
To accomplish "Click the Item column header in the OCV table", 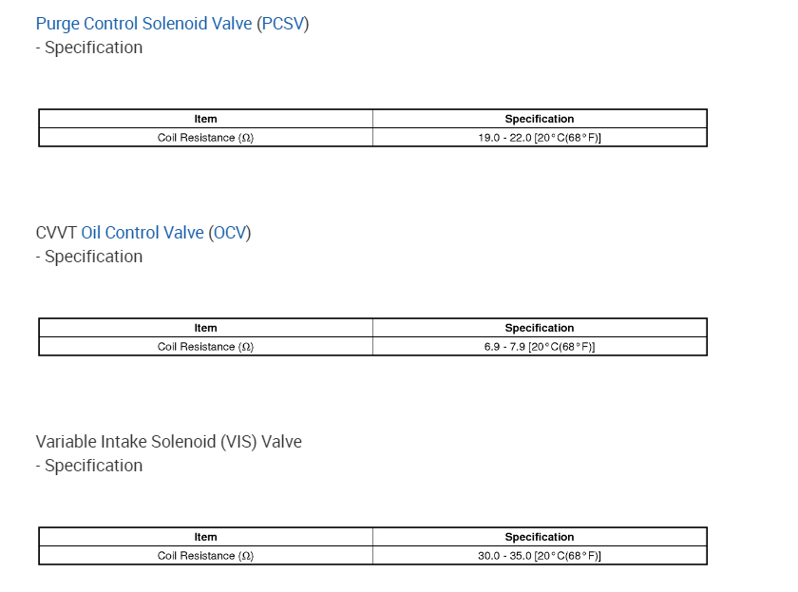I will (x=205, y=328).
